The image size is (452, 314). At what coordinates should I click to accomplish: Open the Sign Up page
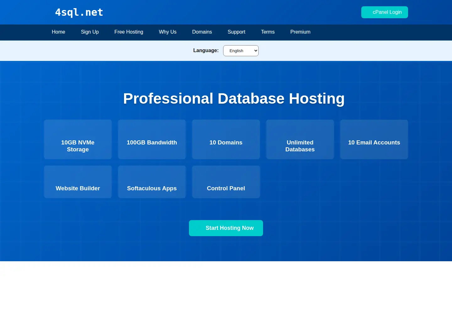[x=90, y=32]
